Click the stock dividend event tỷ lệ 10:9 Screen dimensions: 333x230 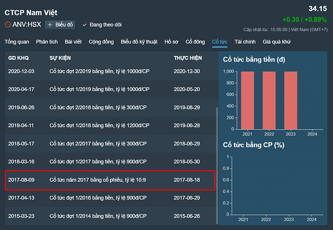tap(97, 180)
